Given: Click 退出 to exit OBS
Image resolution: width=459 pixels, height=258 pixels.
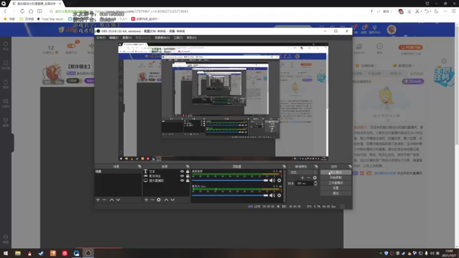Looking at the screenshot, I should click(336, 193).
